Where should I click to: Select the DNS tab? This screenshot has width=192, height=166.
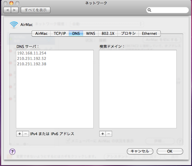pyautogui.click(x=76, y=34)
